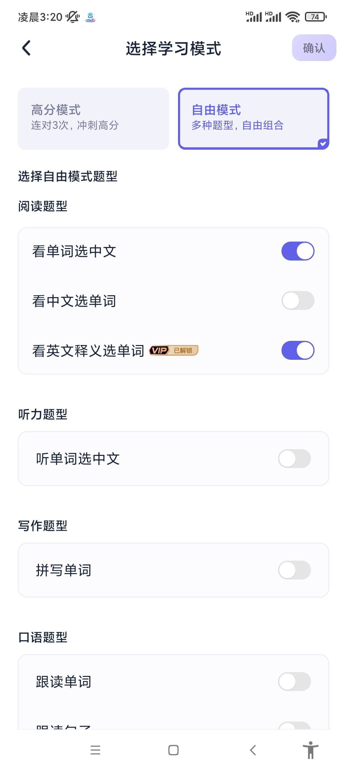The height and width of the screenshot is (771, 347).
Task: Tap the 看英文释义选单词 row label
Action: 88,350
